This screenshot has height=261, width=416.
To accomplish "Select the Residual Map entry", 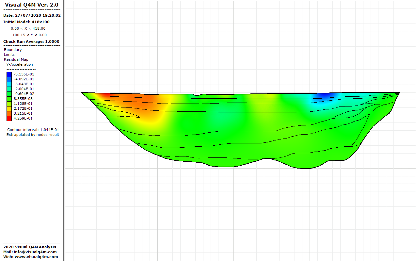I will (x=16, y=59).
